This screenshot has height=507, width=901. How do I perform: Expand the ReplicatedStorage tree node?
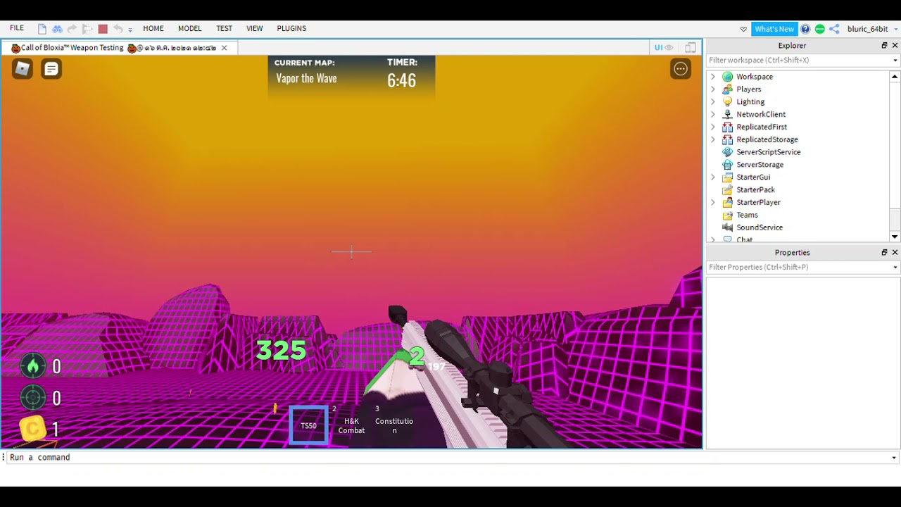(713, 139)
